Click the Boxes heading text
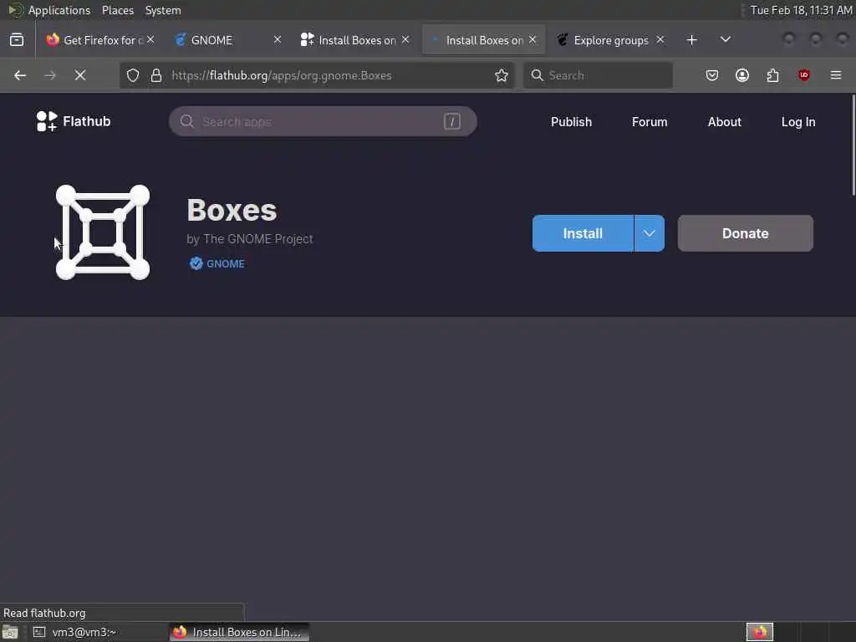Viewport: 856px width, 642px height. (232, 210)
